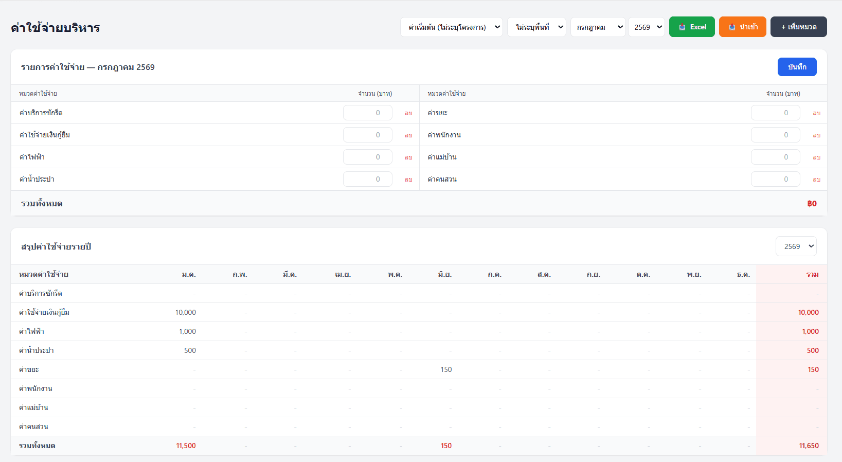This screenshot has width=842, height=462.
Task: Click the + เพิ่มหมวด button
Action: (798, 27)
